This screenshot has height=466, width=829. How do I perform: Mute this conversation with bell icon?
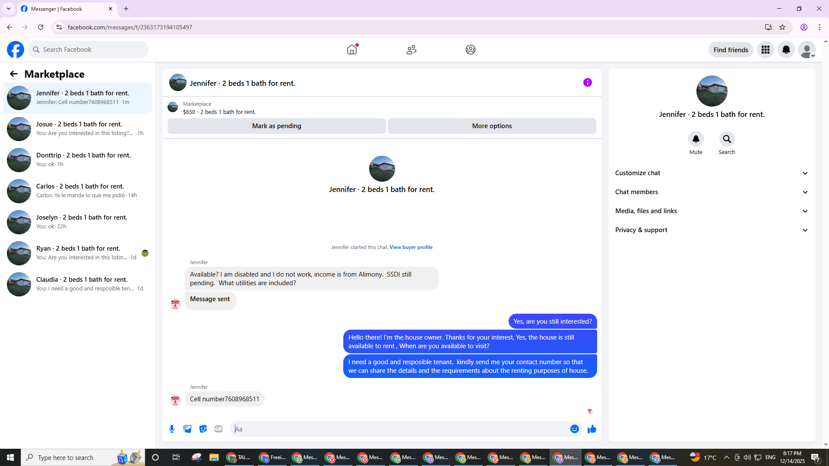696,139
